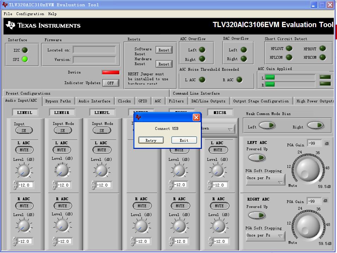Open the File menu
The image size is (337, 253).
(x=8, y=14)
